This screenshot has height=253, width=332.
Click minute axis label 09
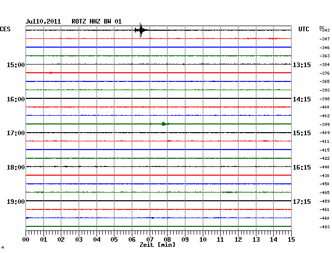185,240
